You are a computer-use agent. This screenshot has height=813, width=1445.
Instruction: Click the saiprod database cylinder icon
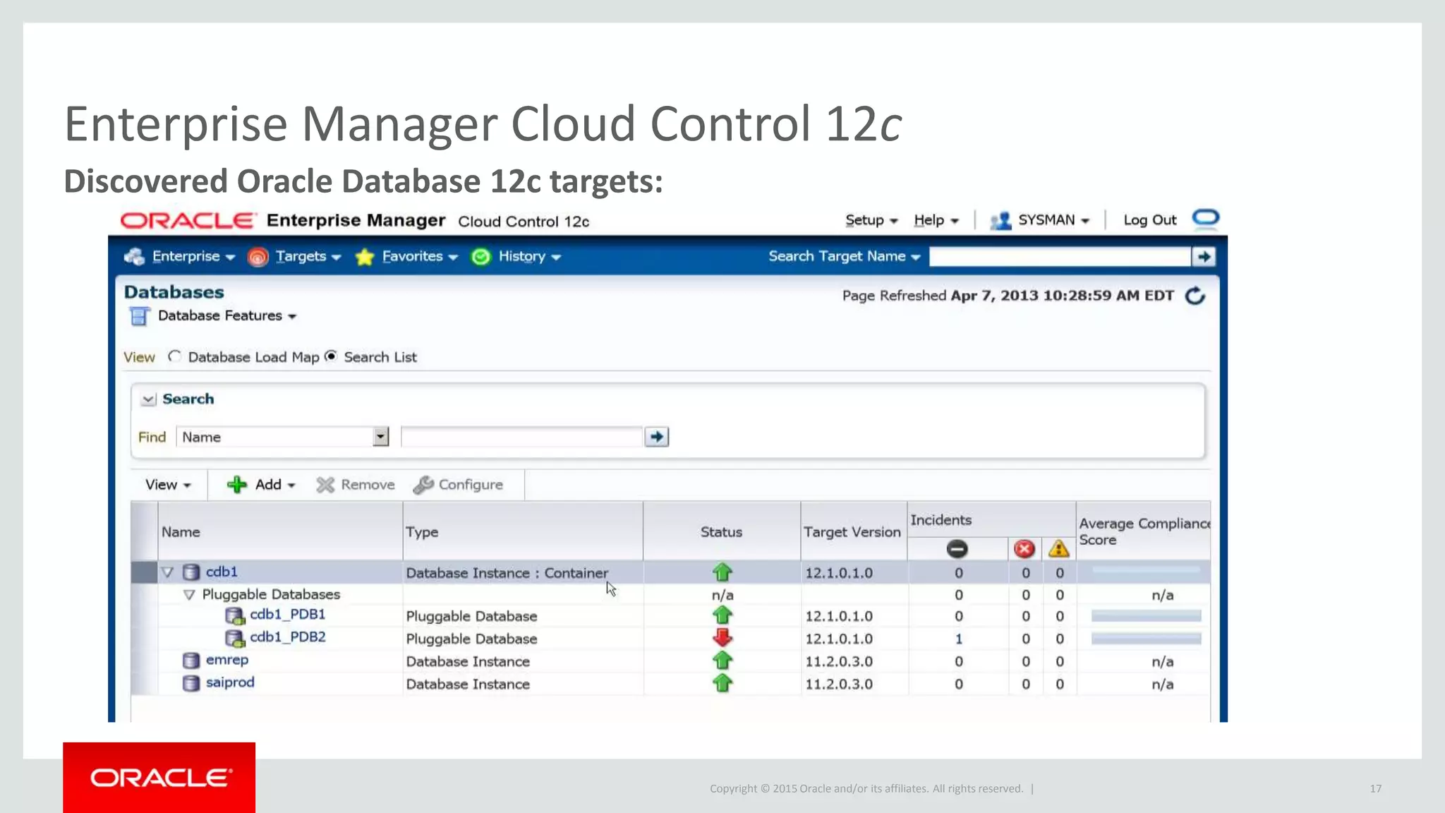[191, 683]
